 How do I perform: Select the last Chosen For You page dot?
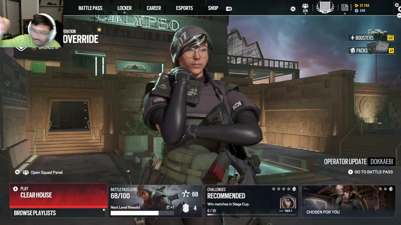391,189
